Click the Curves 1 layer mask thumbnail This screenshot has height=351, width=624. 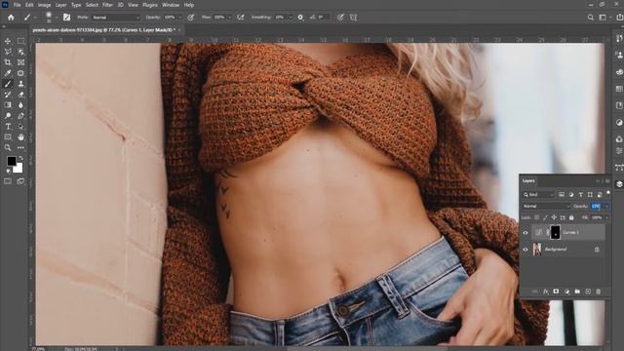pos(555,232)
